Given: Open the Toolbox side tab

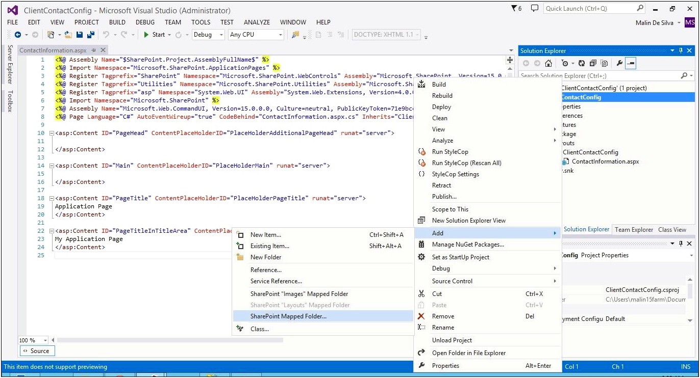Looking at the screenshot, I should click(x=10, y=101).
